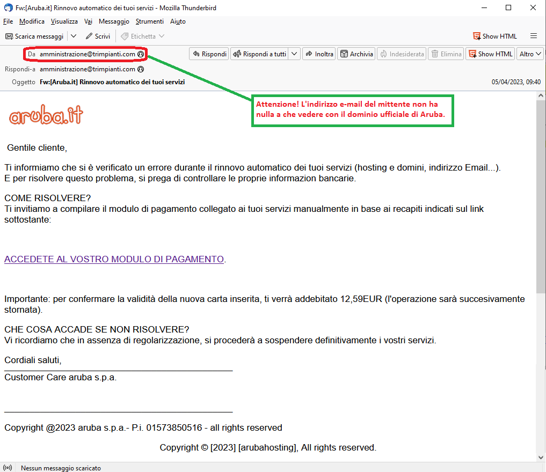Open the Aiuto menu

click(178, 21)
